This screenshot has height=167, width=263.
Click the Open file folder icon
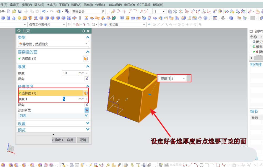tap(14, 11)
